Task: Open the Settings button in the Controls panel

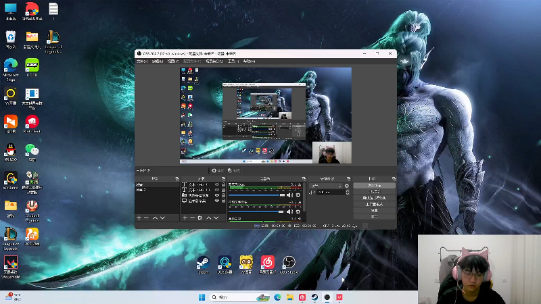Action: click(x=374, y=210)
